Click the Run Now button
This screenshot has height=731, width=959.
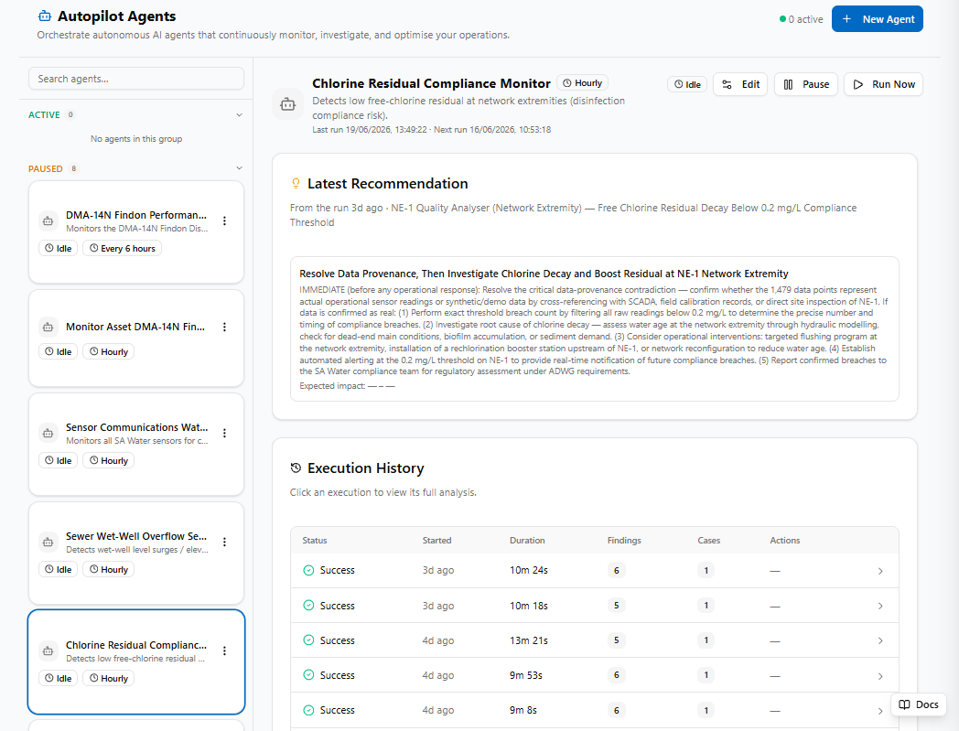pyautogui.click(x=883, y=84)
